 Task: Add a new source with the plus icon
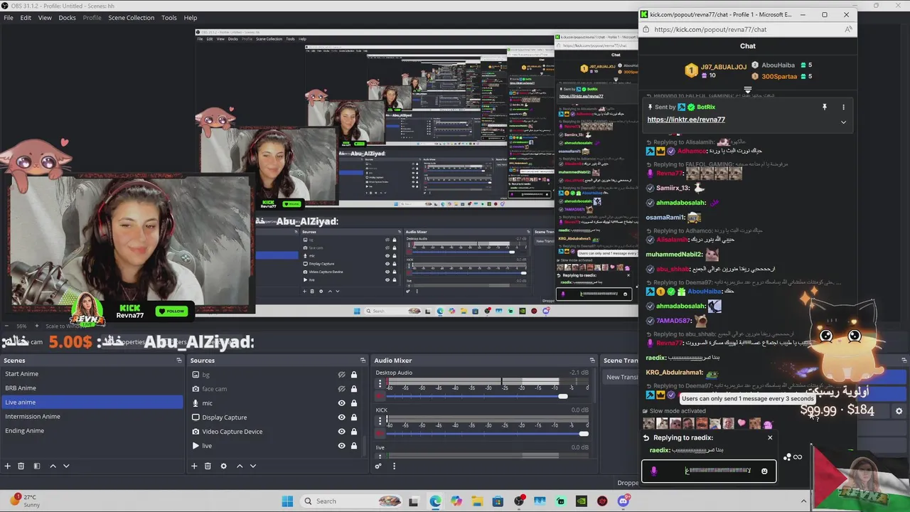pos(194,466)
